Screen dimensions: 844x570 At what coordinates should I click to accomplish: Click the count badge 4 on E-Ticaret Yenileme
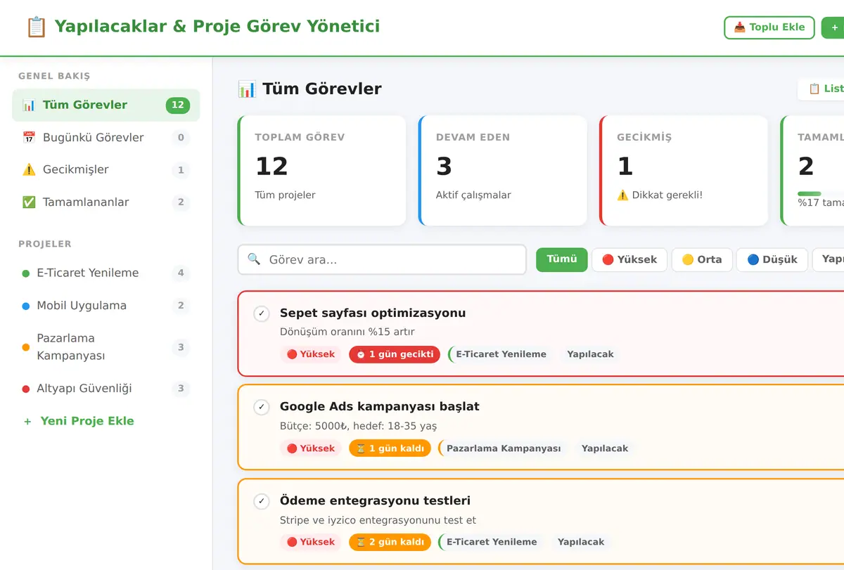tap(181, 273)
